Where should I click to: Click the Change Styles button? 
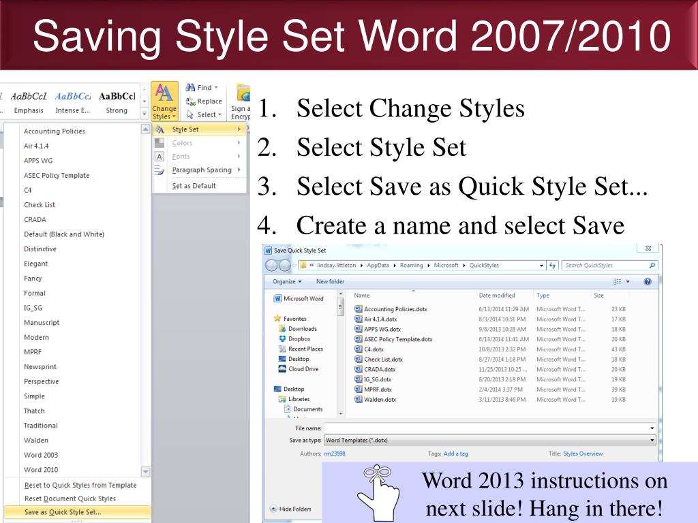point(164,101)
